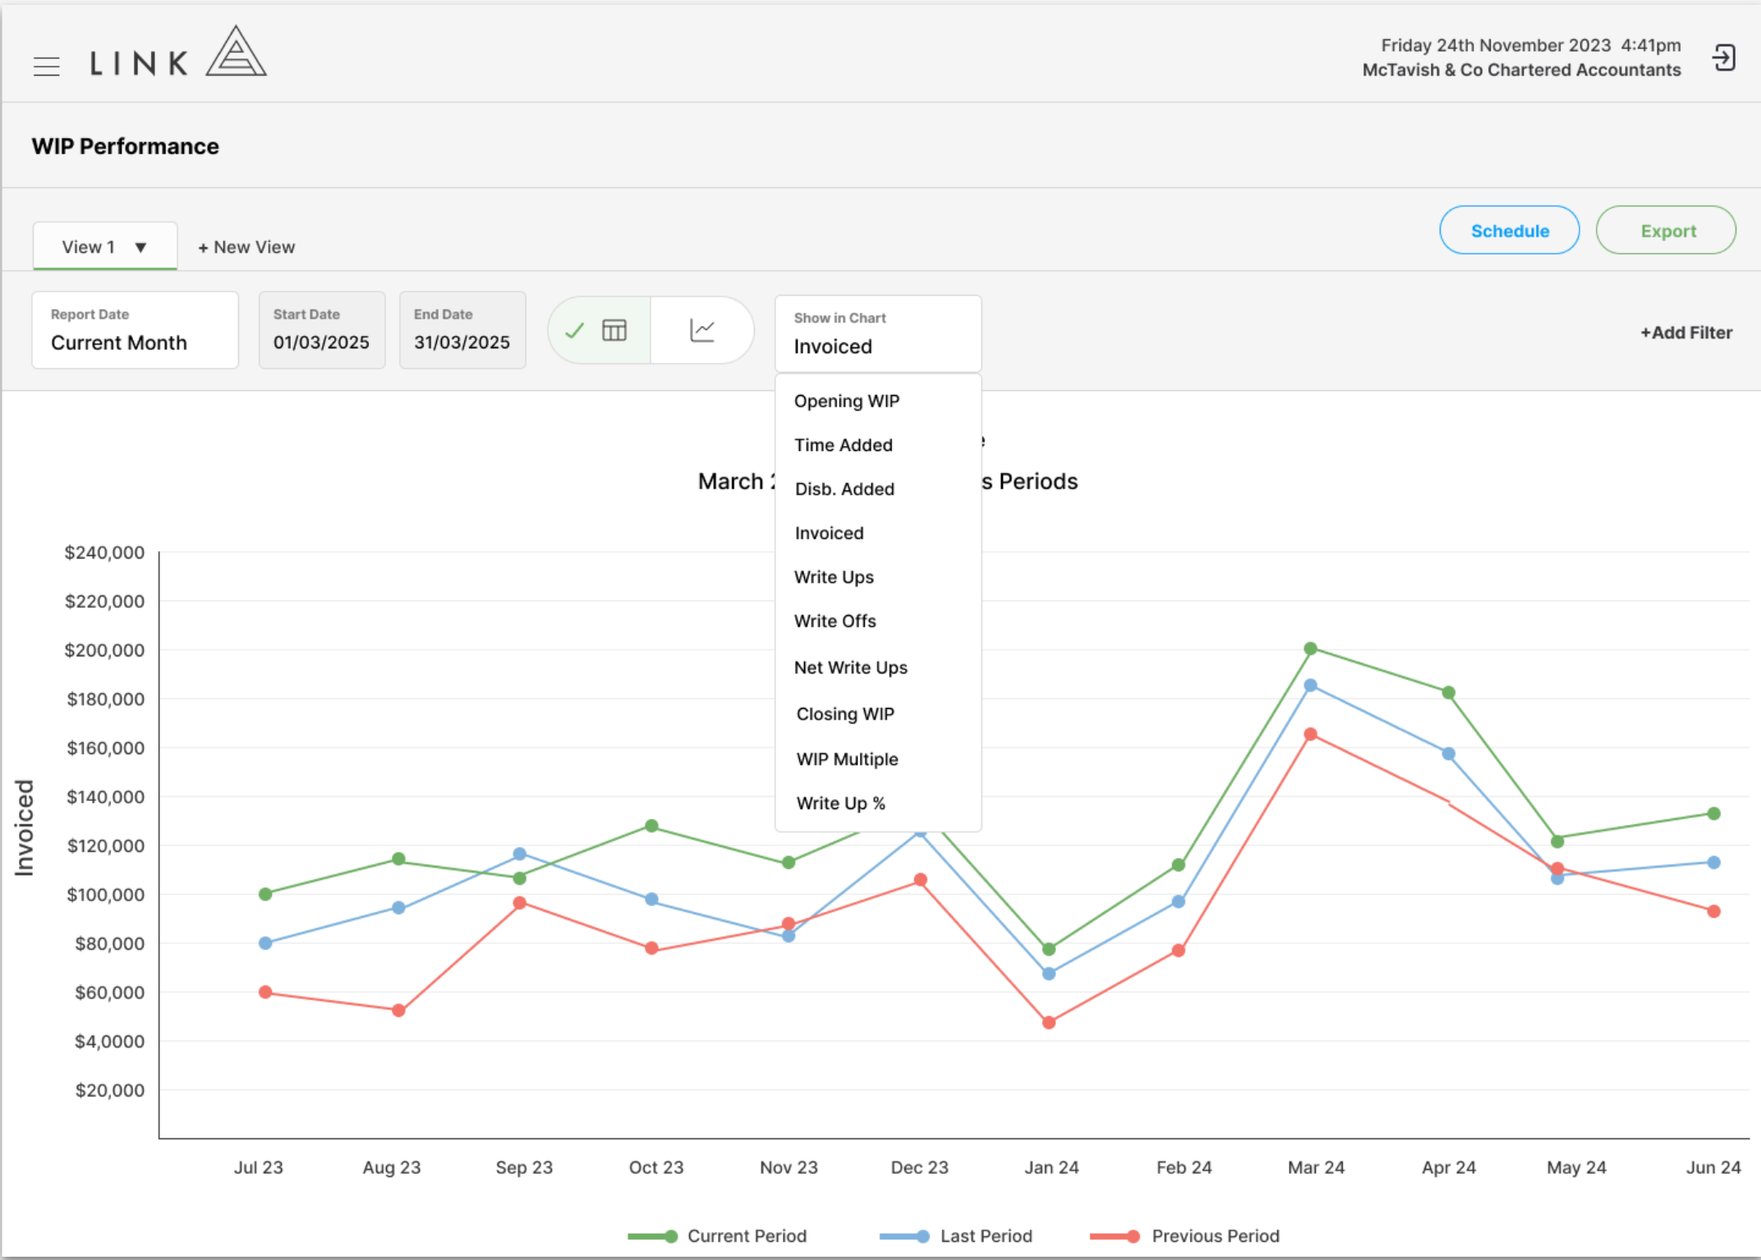Open the Report Date Current Month dropdown
Viewport: 1761px width, 1260px height.
pos(136,330)
